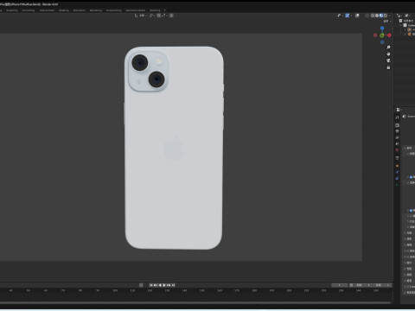Jump to timeline end frame

(173, 285)
